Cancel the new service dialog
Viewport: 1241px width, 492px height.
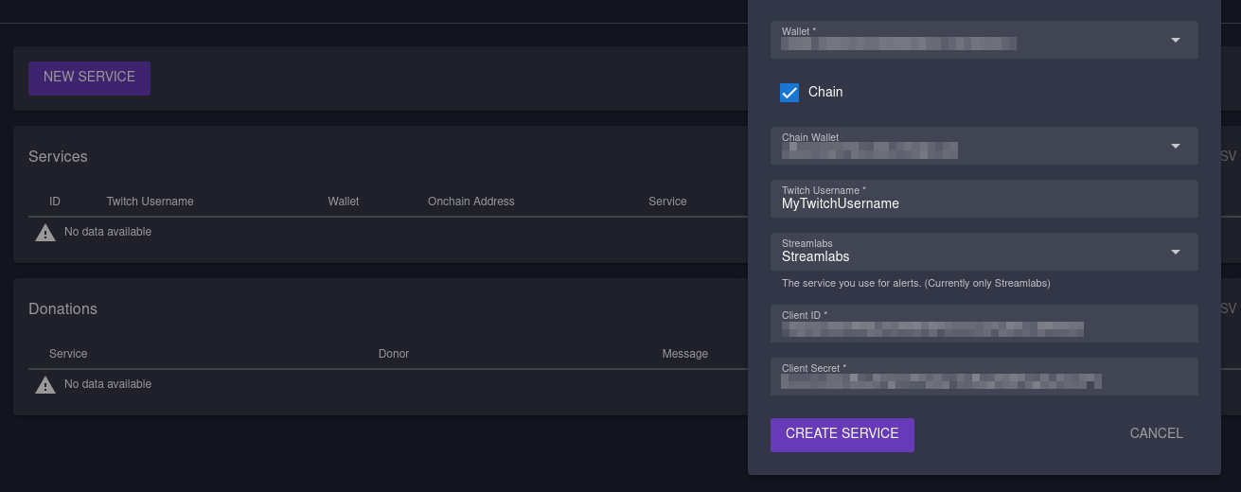(1156, 434)
